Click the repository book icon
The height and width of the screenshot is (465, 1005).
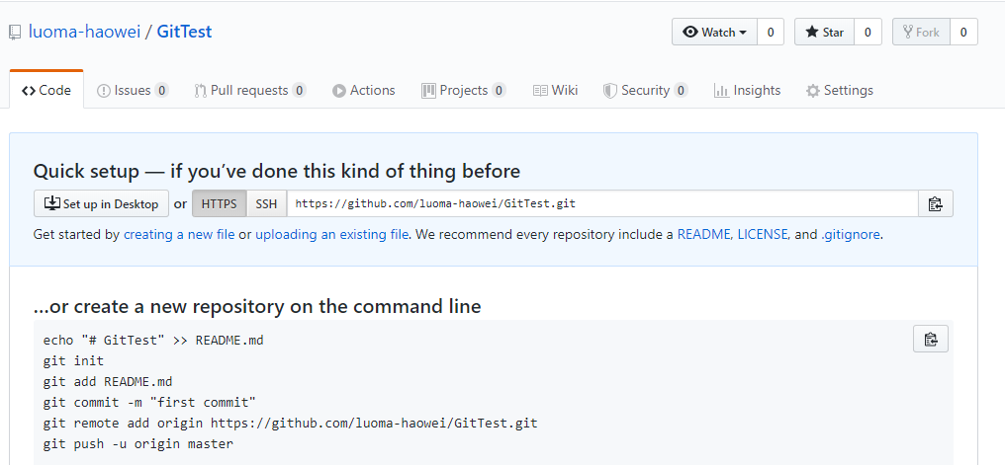point(15,33)
